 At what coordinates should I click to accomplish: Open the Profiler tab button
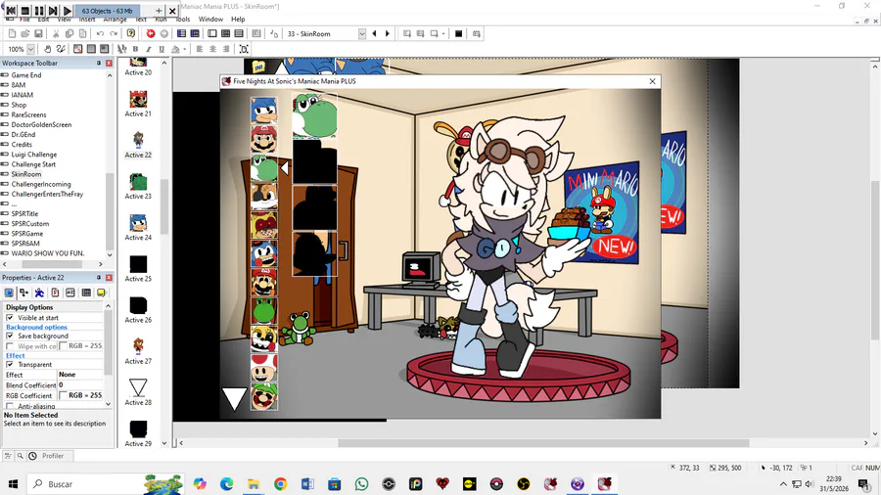(x=53, y=456)
